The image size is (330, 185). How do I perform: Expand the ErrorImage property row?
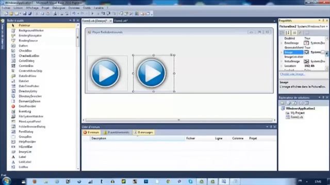pos(282,43)
